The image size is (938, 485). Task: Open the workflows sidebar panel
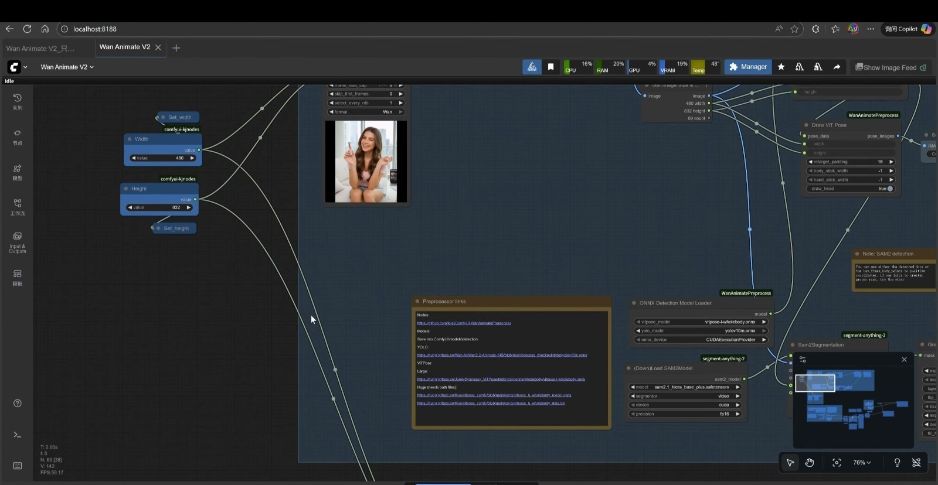tap(18, 206)
